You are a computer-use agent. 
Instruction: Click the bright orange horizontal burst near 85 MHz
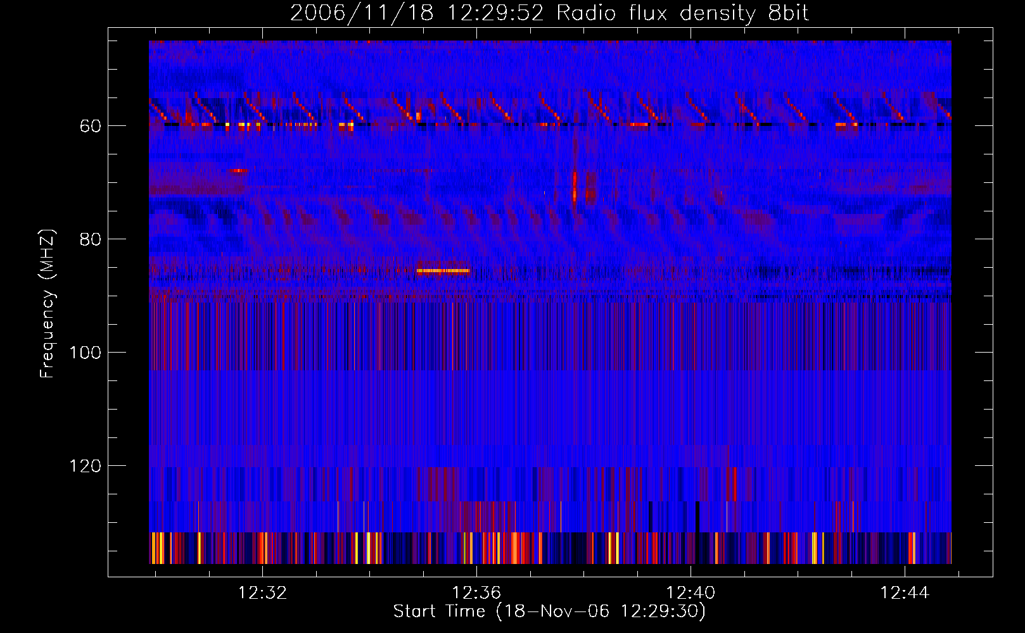point(443,271)
